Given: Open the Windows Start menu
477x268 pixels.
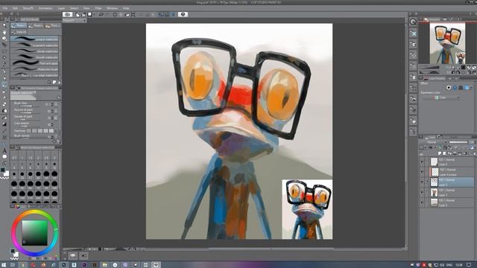Looking at the screenshot, I should (4, 265).
